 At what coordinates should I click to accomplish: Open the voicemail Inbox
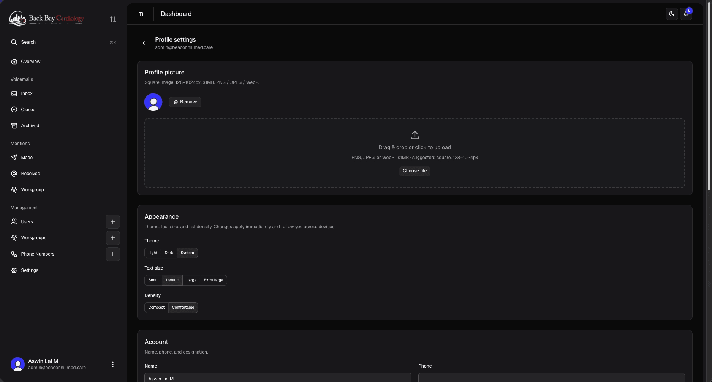coord(63,93)
